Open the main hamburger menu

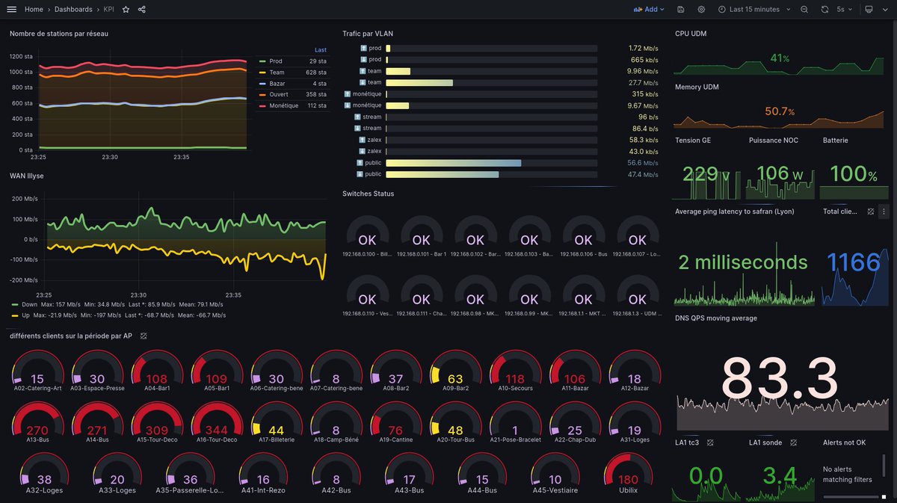pos(11,10)
